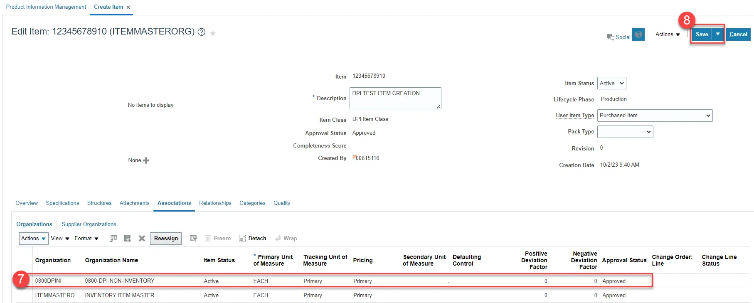Sort by the Organization column header
The width and height of the screenshot is (754, 303).
tap(53, 261)
